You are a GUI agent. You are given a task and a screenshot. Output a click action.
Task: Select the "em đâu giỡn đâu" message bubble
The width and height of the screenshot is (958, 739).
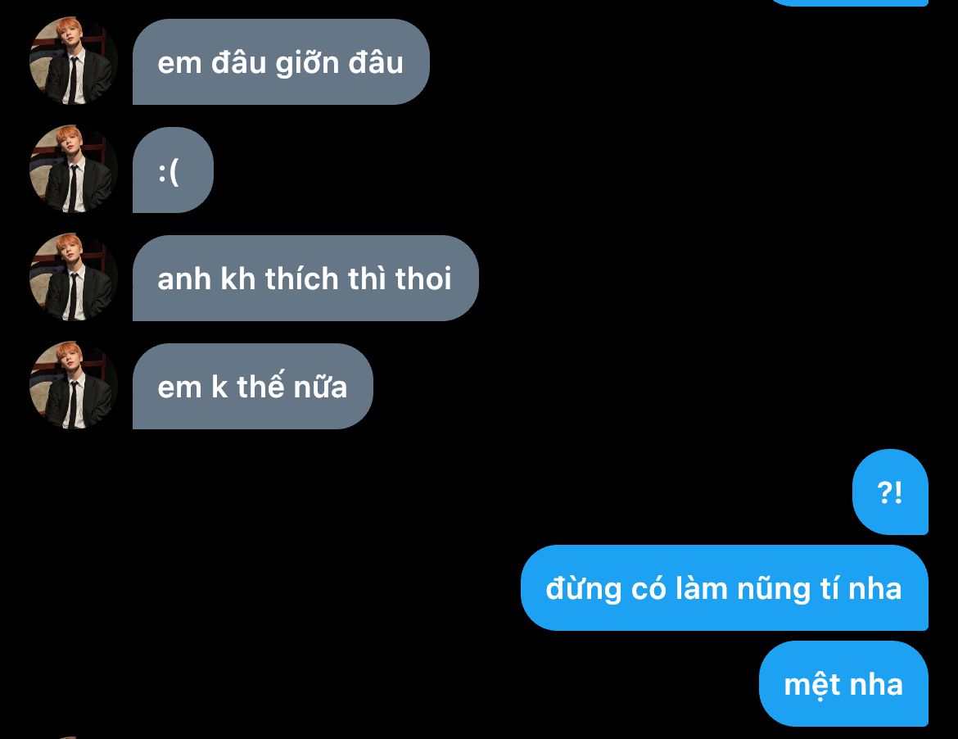(281, 61)
